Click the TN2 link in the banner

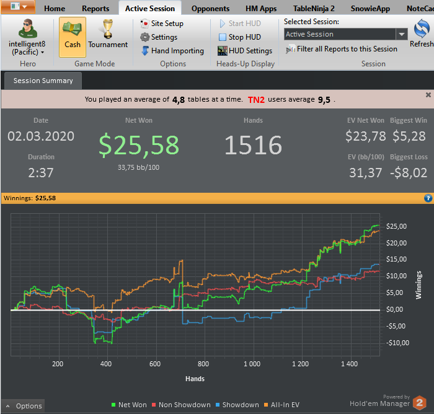256,100
